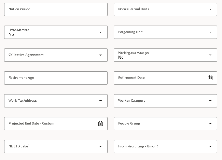Open the Worker Category dropdown
222x160 pixels.
[210, 101]
